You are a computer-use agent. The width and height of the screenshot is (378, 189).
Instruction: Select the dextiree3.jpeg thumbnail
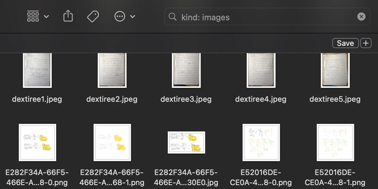point(186,70)
